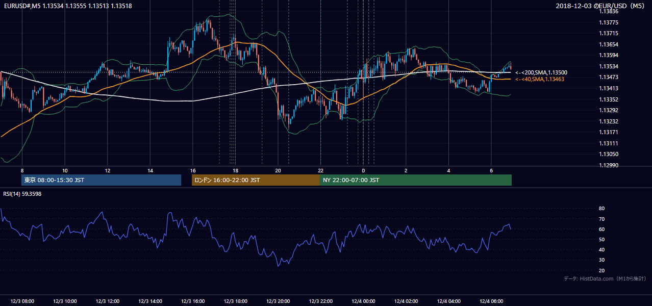Viewport: 652px width, 306px height.
Task: Click price axis label 1.13594
Action: (x=609, y=55)
